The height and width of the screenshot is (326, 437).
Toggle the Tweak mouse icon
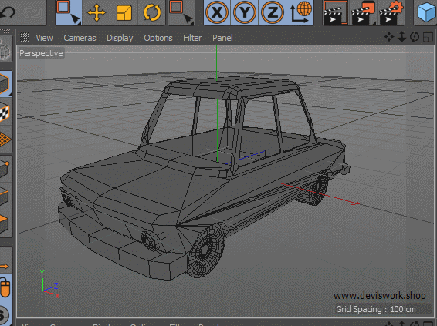tap(6, 287)
